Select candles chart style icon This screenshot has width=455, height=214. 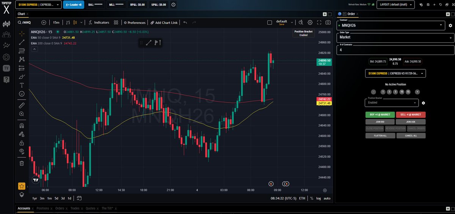pyautogui.click(x=75, y=23)
